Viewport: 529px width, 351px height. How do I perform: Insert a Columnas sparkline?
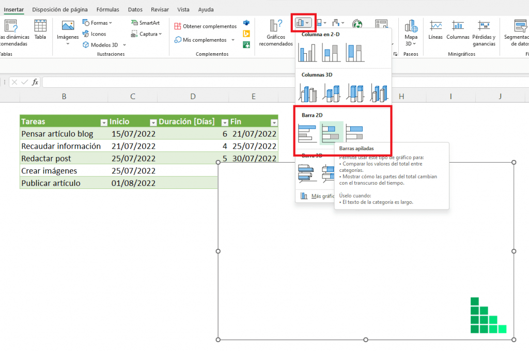point(458,30)
